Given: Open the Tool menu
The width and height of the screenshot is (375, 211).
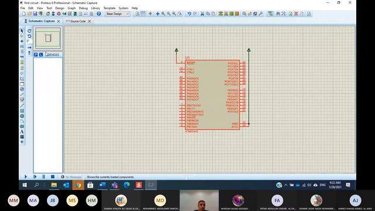Looking at the screenshot, I should (x=49, y=8).
